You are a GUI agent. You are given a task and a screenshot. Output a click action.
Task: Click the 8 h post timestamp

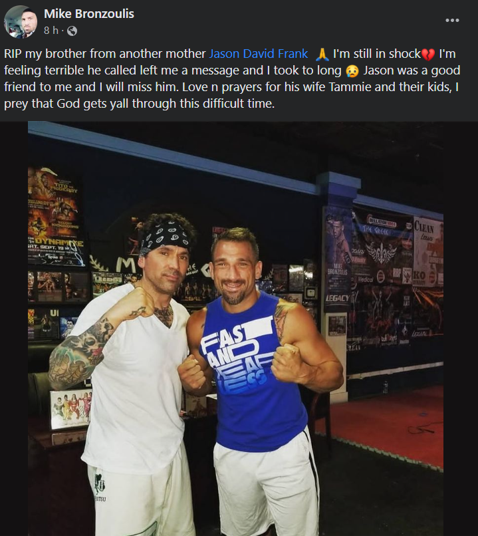pyautogui.click(x=51, y=31)
